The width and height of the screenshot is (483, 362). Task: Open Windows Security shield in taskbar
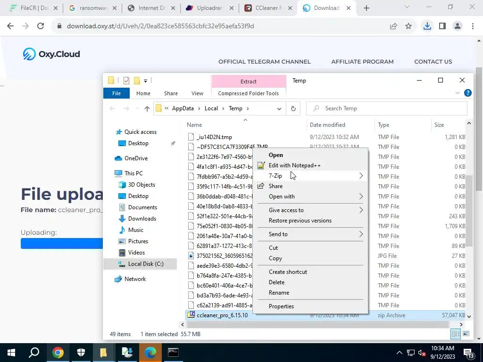coord(81,353)
